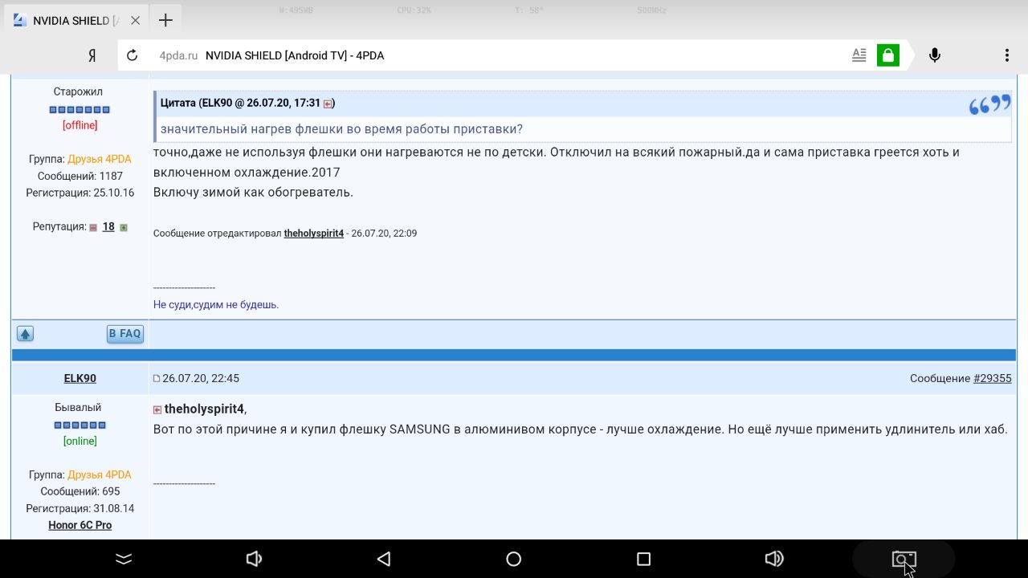Start voice search with microphone
The image size is (1028, 578).
pos(935,55)
